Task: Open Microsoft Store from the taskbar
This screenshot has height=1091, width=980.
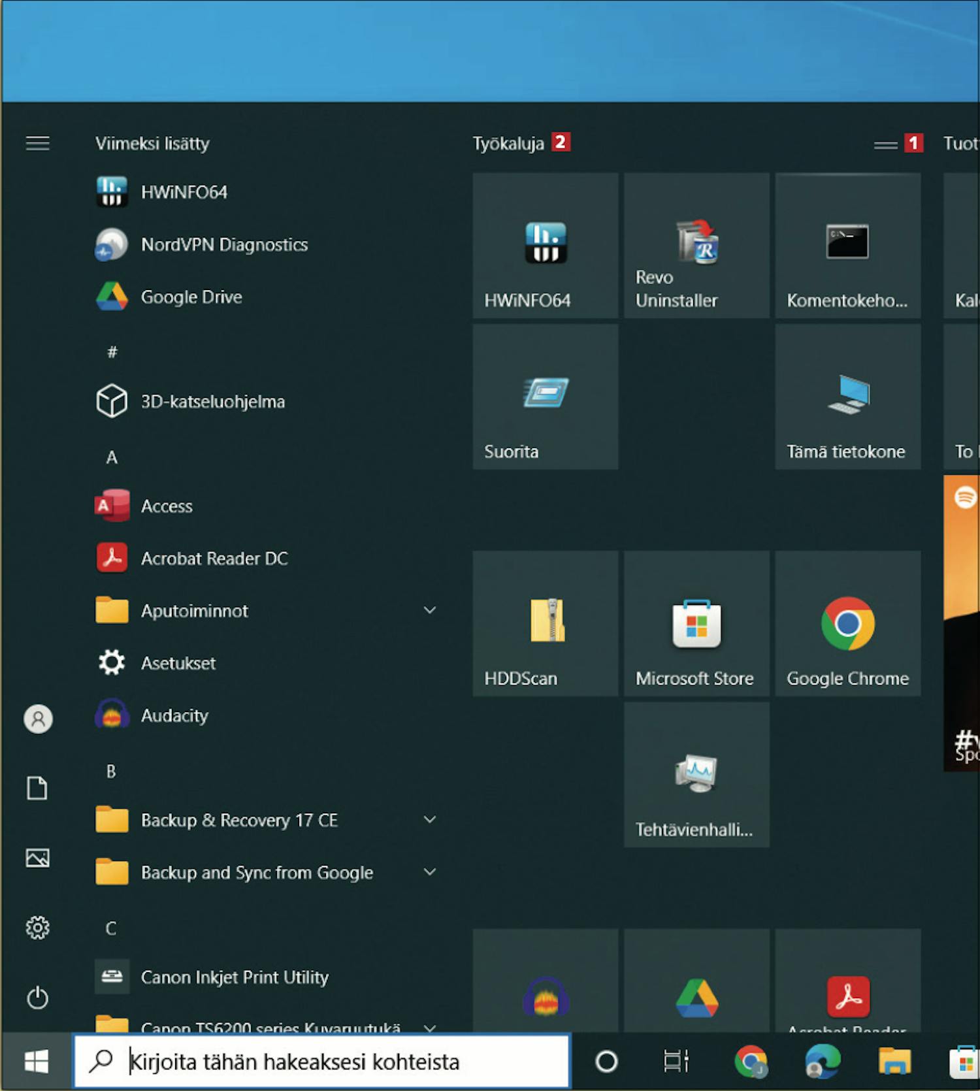Action: coord(964,1062)
